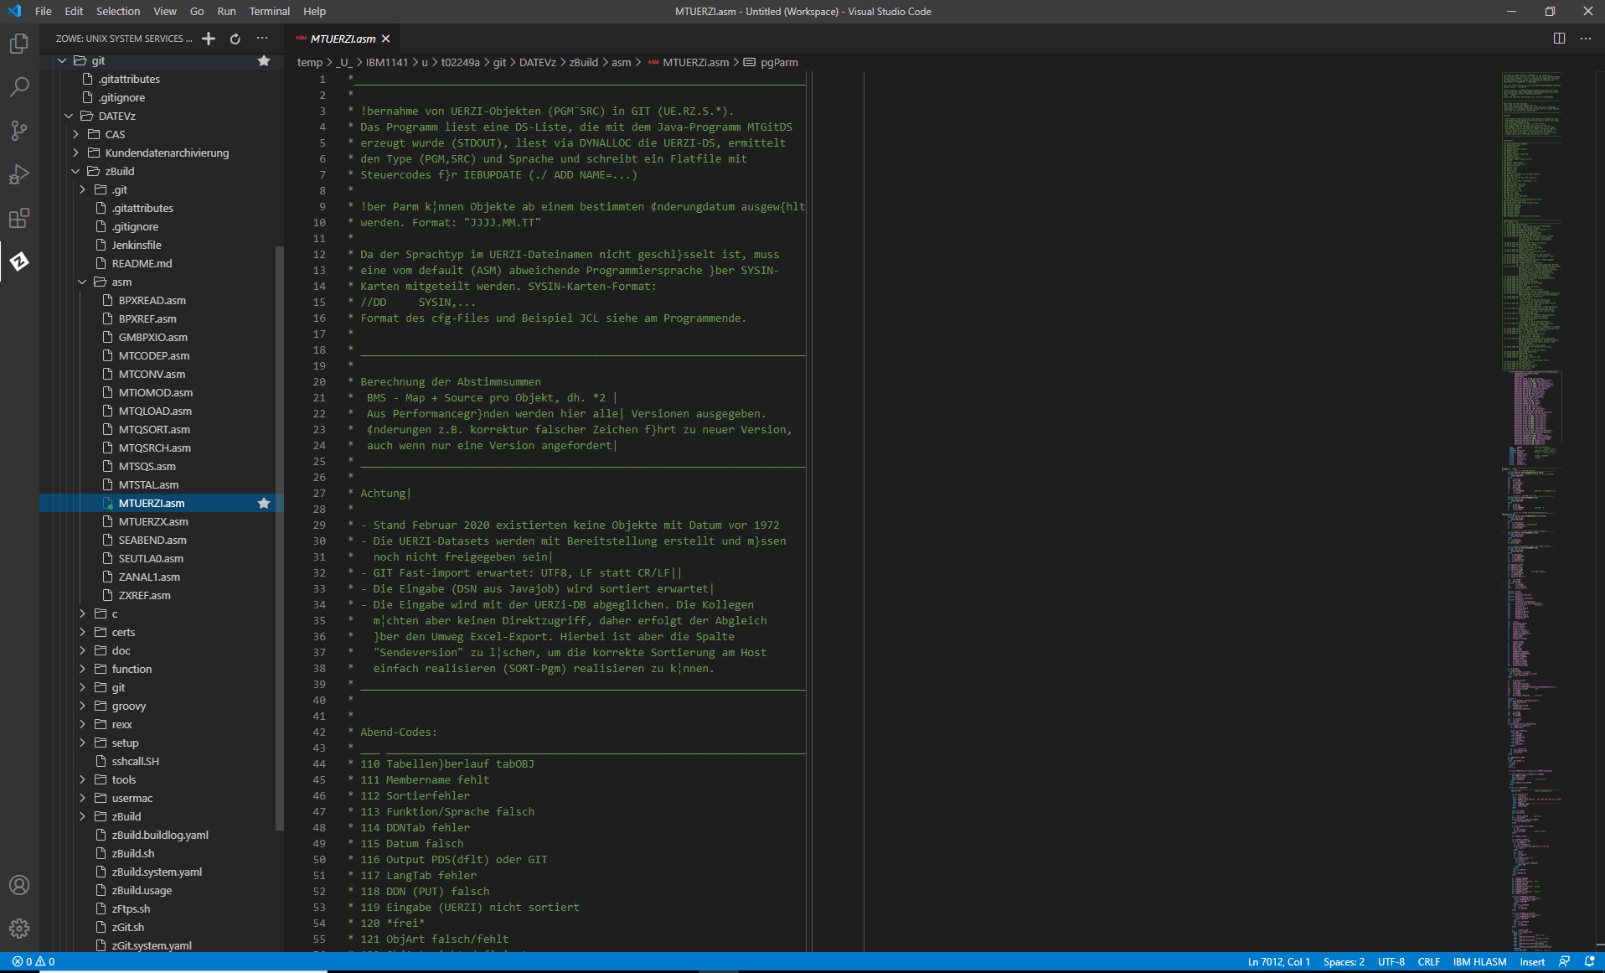
Task: Toggle the star on the git folder
Action: [264, 60]
